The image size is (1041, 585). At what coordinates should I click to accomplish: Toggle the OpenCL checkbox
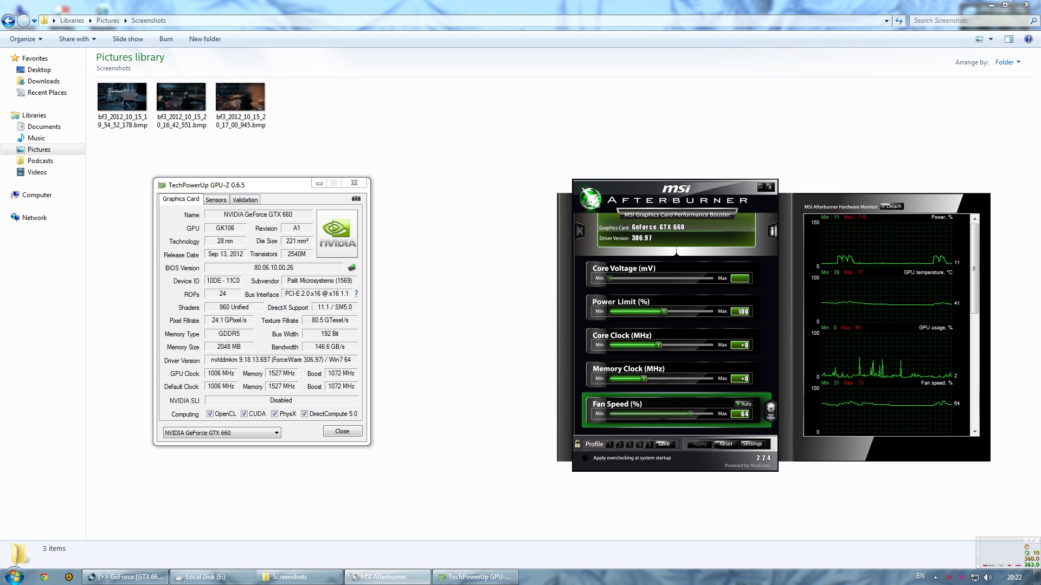coord(210,414)
